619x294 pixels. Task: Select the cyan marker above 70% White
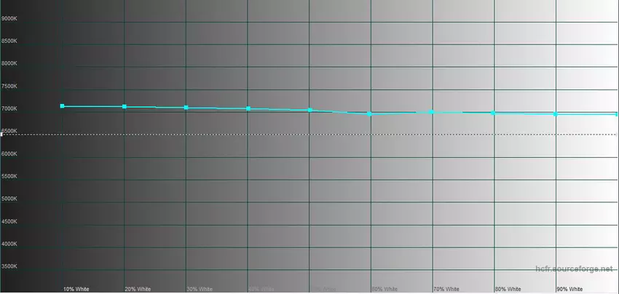point(433,112)
